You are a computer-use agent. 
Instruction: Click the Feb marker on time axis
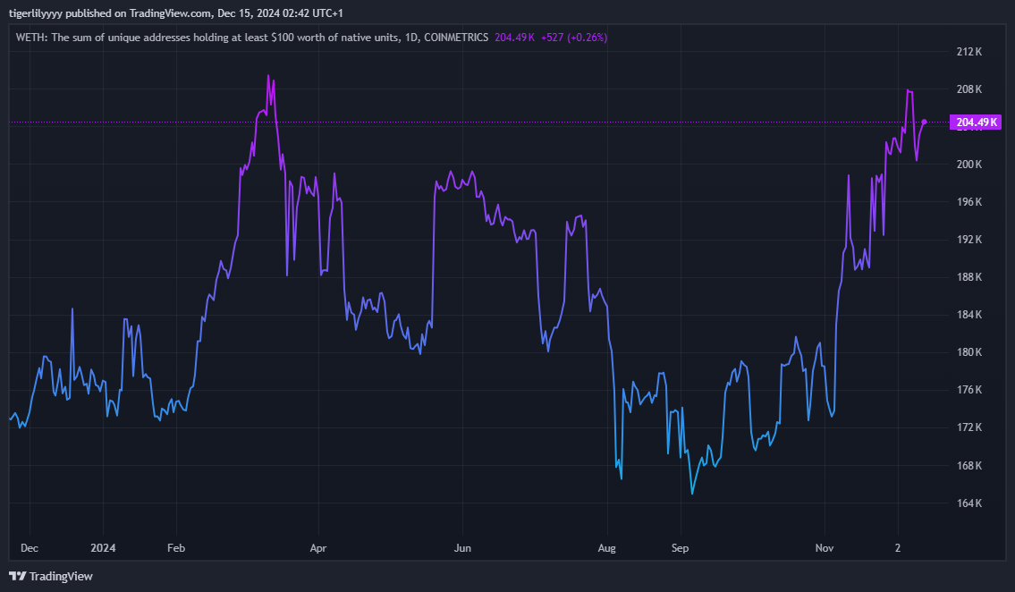(176, 546)
